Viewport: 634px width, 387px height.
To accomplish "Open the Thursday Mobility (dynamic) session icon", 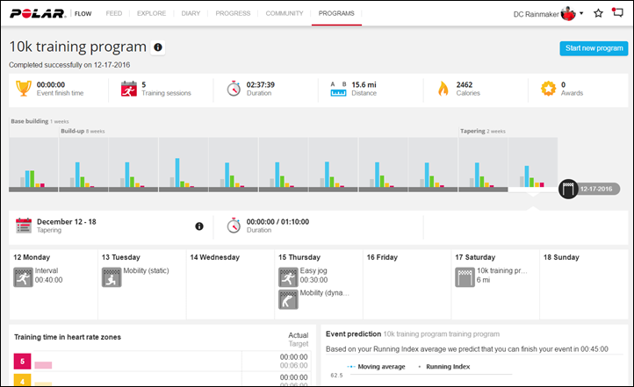I will point(288,300).
